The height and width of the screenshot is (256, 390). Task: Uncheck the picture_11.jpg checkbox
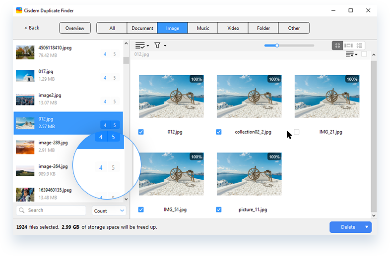pyautogui.click(x=219, y=209)
